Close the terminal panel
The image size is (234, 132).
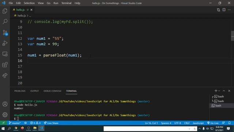coord(229,91)
